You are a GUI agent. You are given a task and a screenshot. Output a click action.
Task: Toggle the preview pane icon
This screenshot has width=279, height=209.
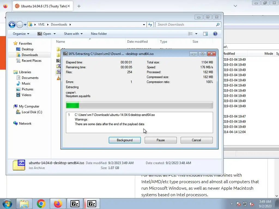(205, 34)
